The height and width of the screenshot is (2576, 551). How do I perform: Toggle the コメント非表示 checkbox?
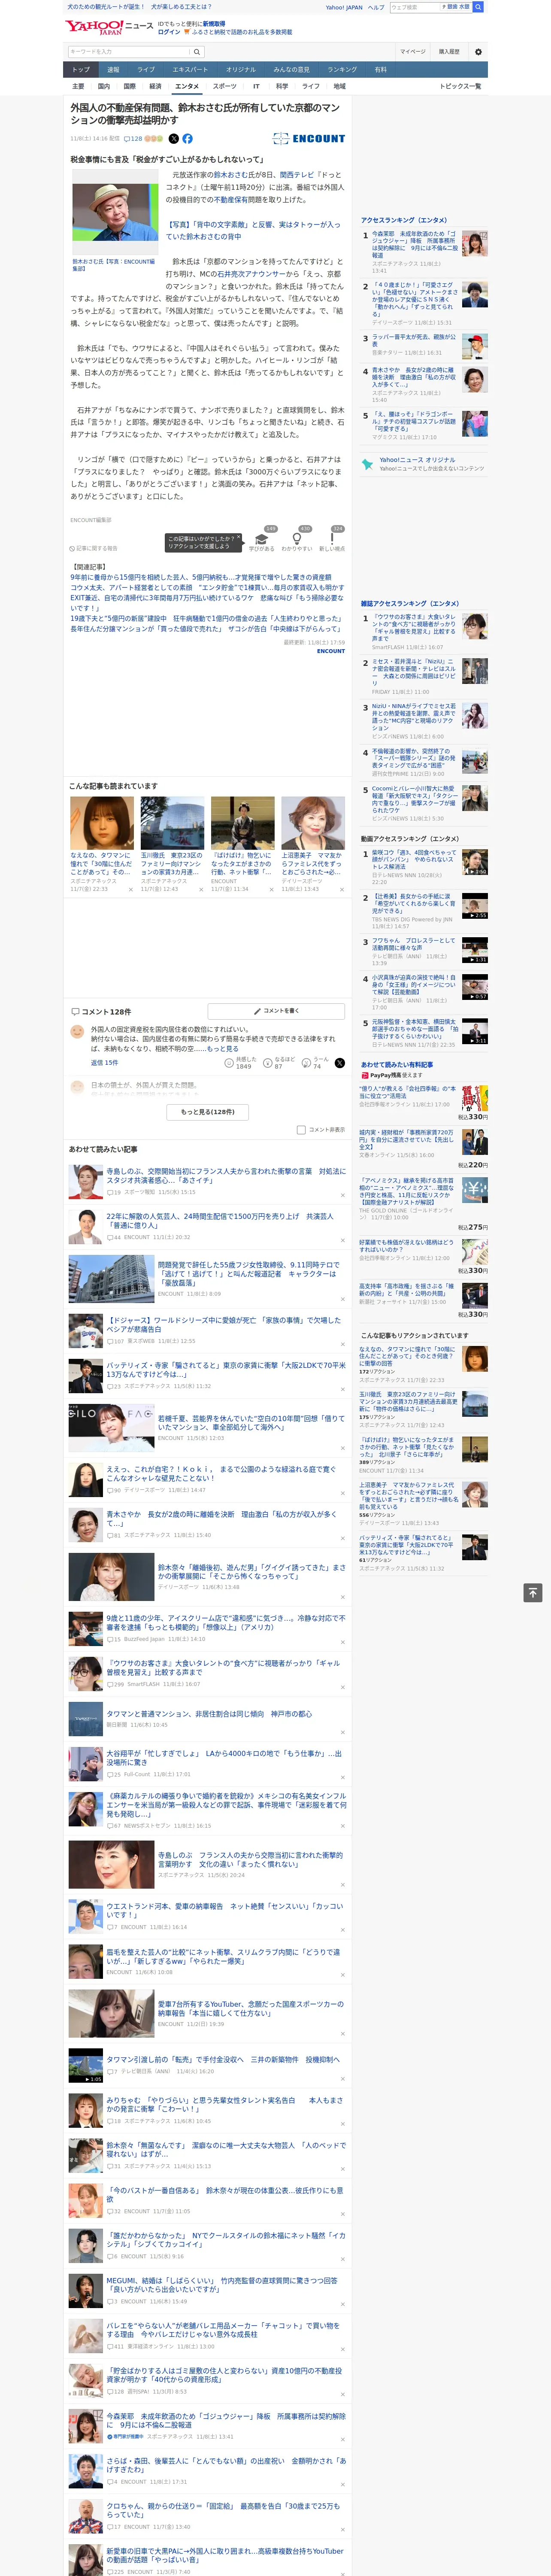301,1130
